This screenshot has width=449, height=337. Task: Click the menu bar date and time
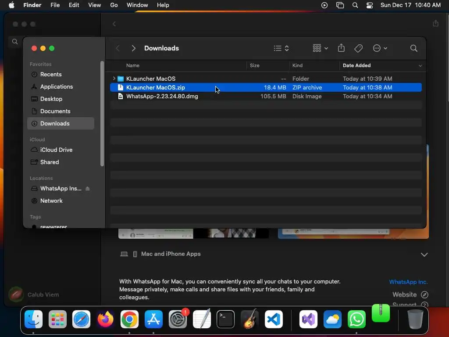(x=410, y=5)
